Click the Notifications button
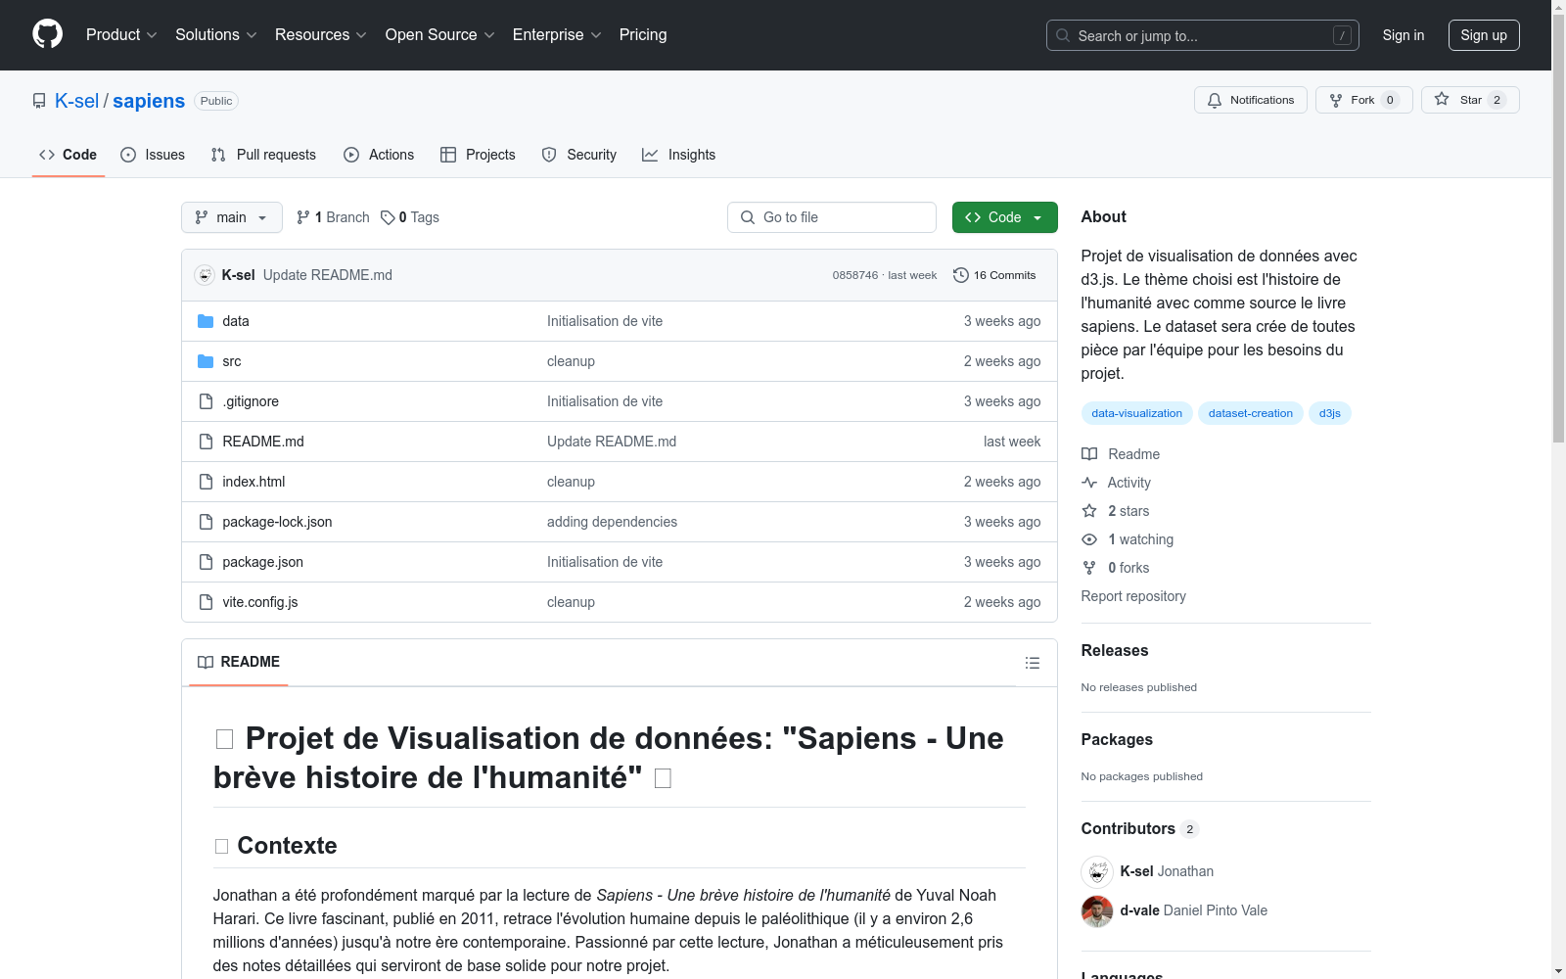Image resolution: width=1566 pixels, height=979 pixels. click(1251, 100)
